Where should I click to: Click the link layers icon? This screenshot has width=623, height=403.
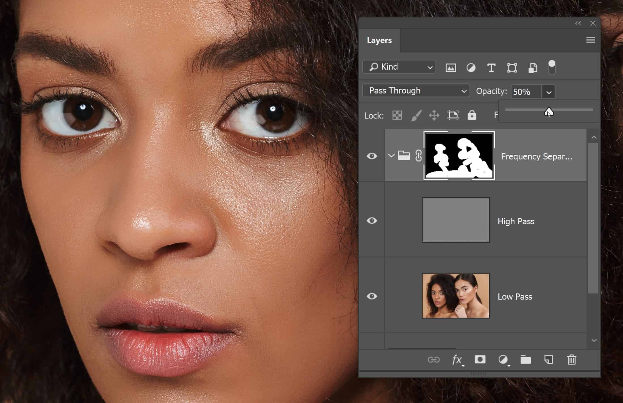coord(433,360)
